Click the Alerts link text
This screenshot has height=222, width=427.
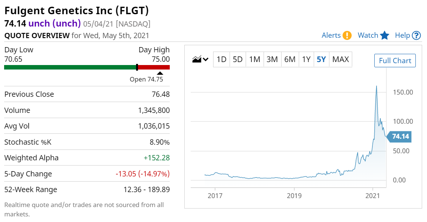coord(331,36)
